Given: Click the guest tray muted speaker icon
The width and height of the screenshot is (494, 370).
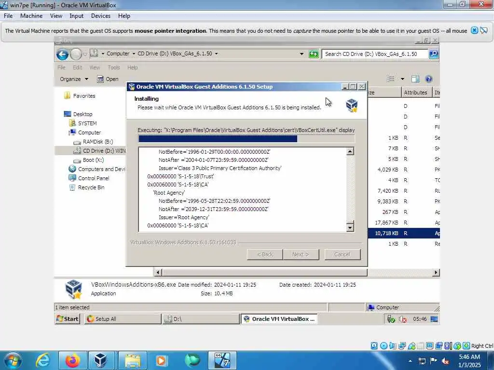Looking at the screenshot, I should (x=403, y=319).
